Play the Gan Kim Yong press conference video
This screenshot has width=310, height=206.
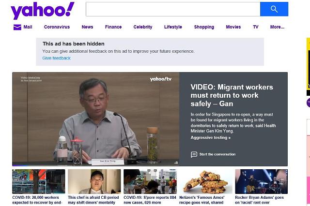point(96,119)
